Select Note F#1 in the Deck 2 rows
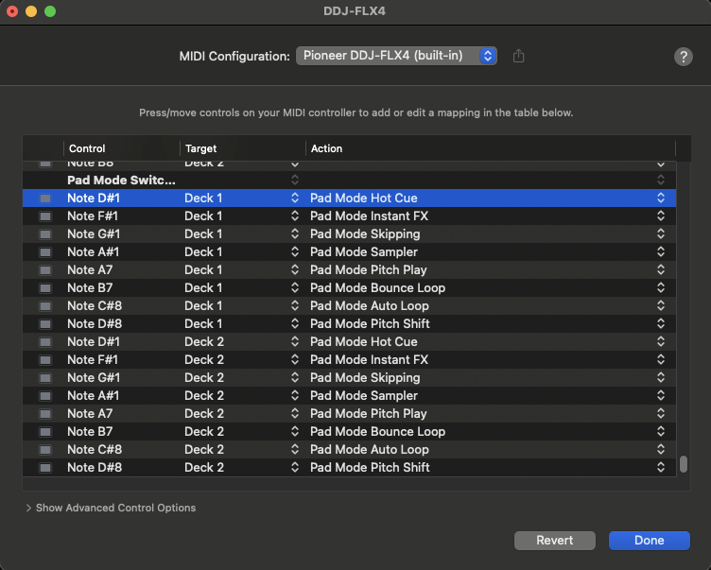This screenshot has height=570, width=711. [x=93, y=359]
